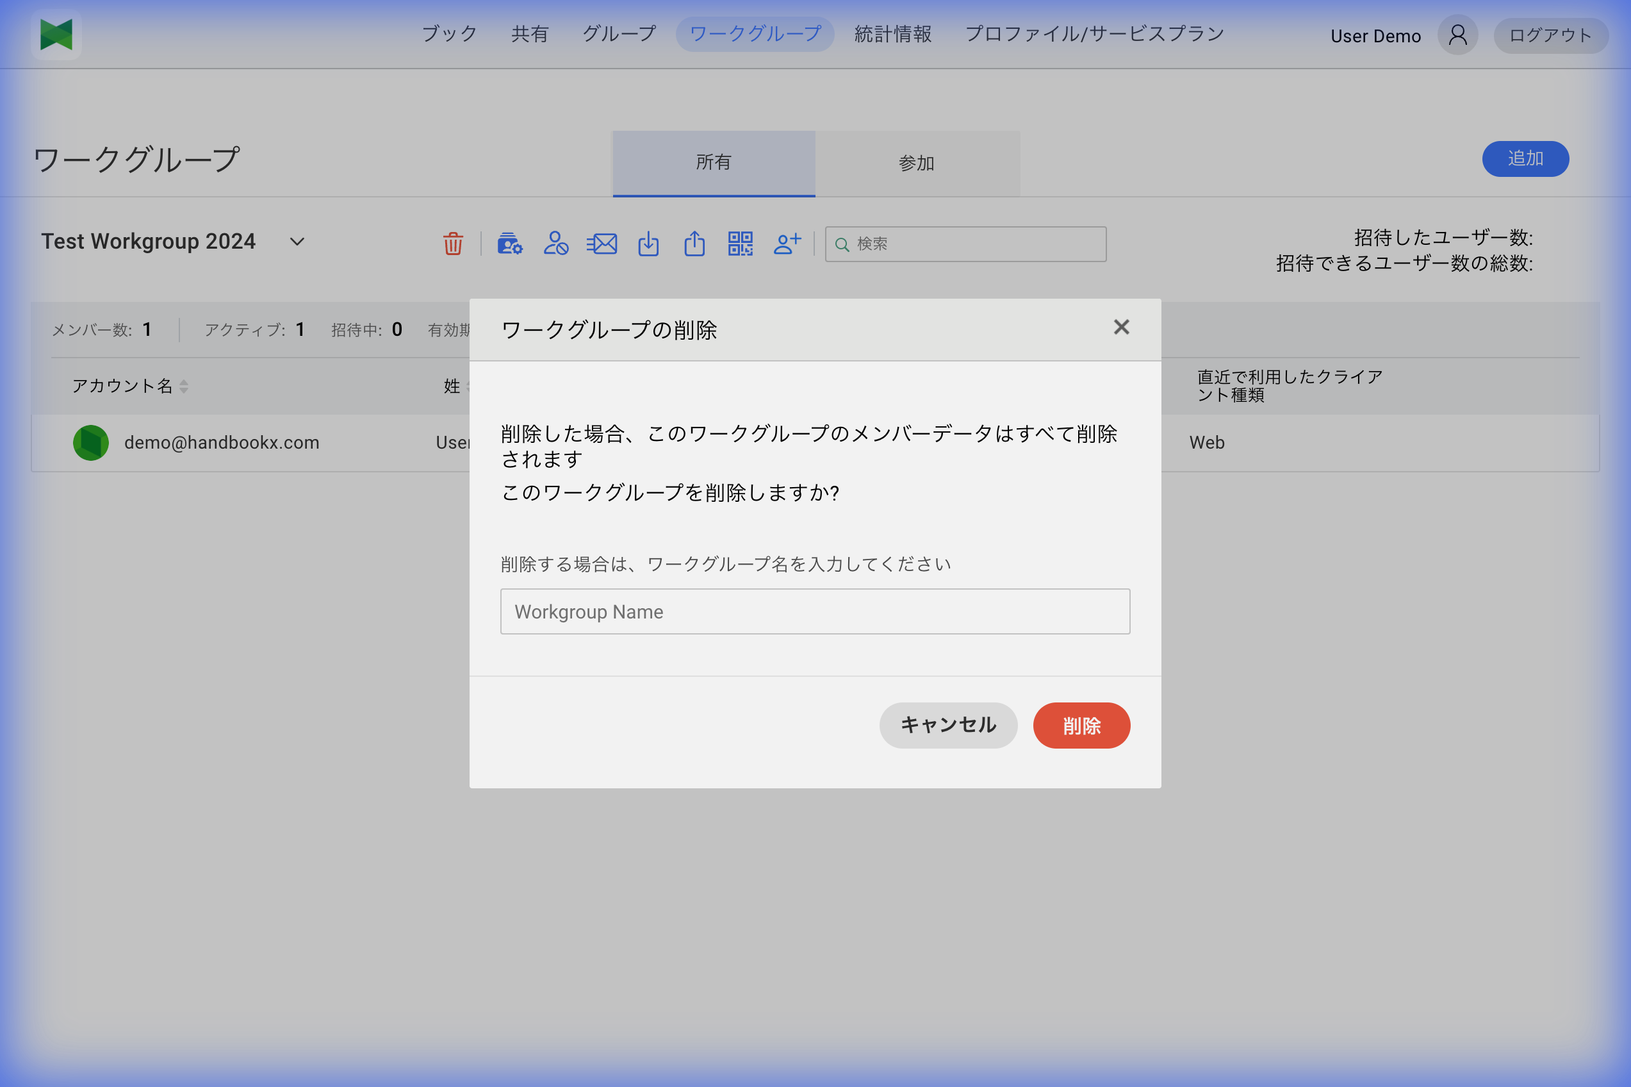Click the resend invitation email icon
Image resolution: width=1631 pixels, height=1087 pixels.
click(x=602, y=244)
